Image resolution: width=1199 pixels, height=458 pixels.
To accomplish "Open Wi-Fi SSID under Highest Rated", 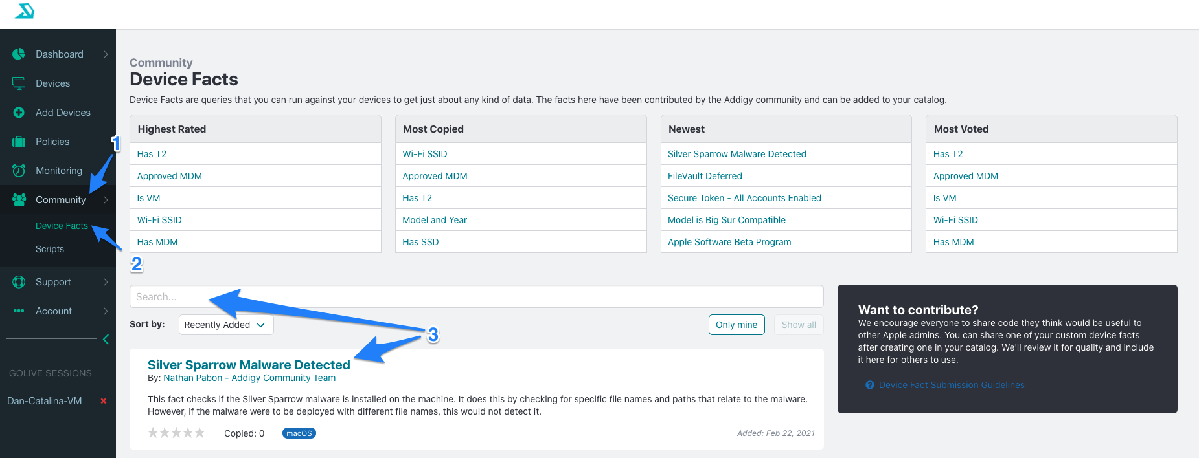I will (159, 220).
